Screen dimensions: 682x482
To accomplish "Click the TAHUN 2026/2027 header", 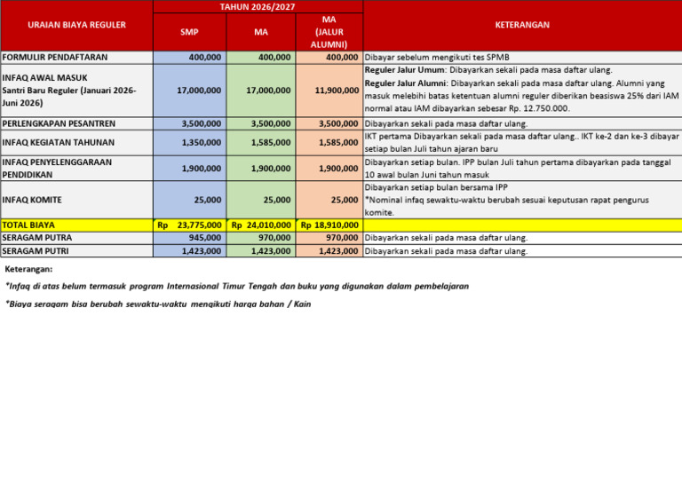I will click(x=258, y=6).
